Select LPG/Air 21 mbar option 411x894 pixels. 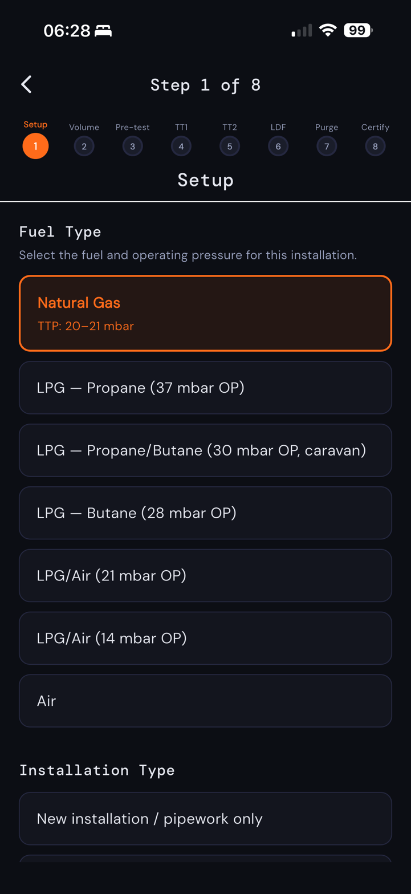click(x=205, y=576)
